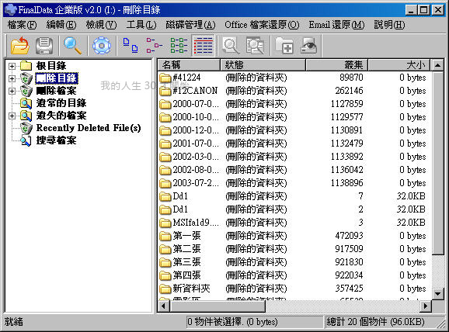Select Recently Deleted File(s) tree item
This screenshot has height=332, width=449.
tap(89, 128)
